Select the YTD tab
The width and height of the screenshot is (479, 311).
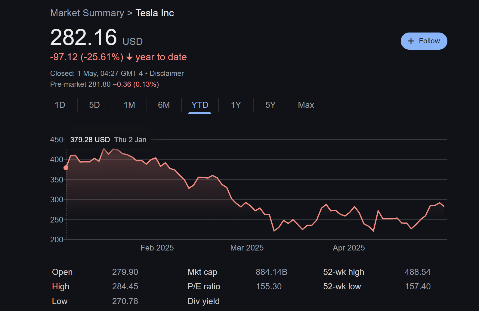point(199,105)
